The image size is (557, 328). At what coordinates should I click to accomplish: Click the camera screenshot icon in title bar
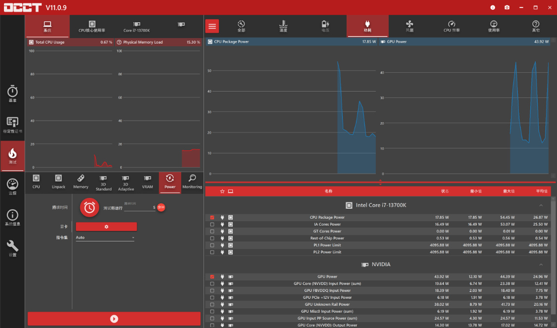(507, 7)
